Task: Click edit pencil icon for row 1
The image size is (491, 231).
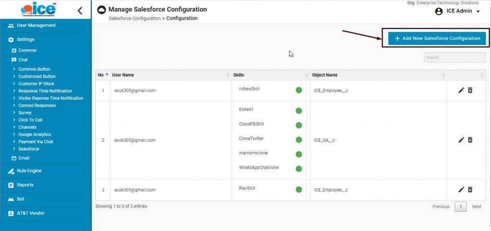Action: [x=461, y=90]
